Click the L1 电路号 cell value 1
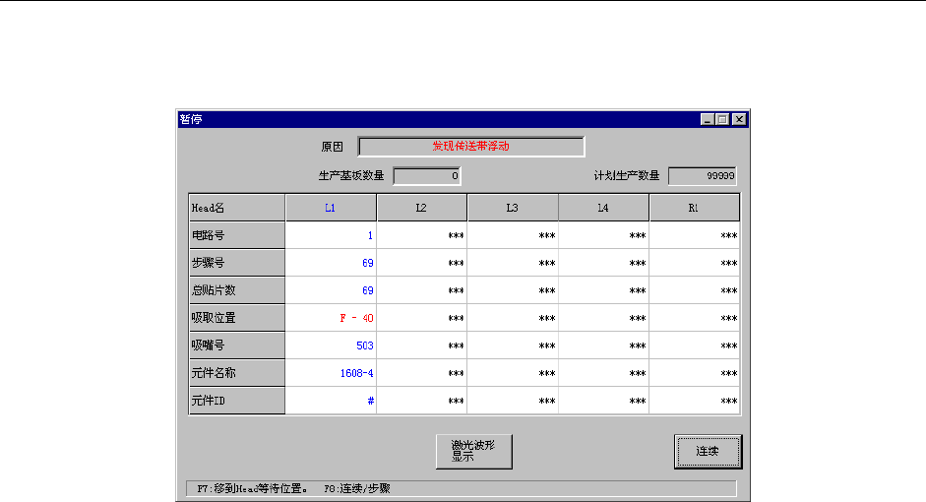 click(331, 235)
